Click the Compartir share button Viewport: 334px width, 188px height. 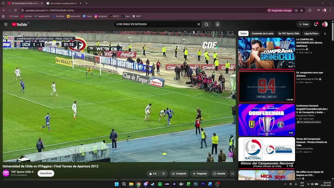pos(179,174)
